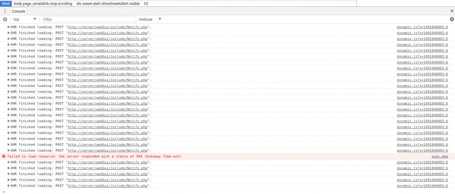Close the console drawer with X
Image resolution: width=455 pixels, height=194 pixels.
point(451,11)
